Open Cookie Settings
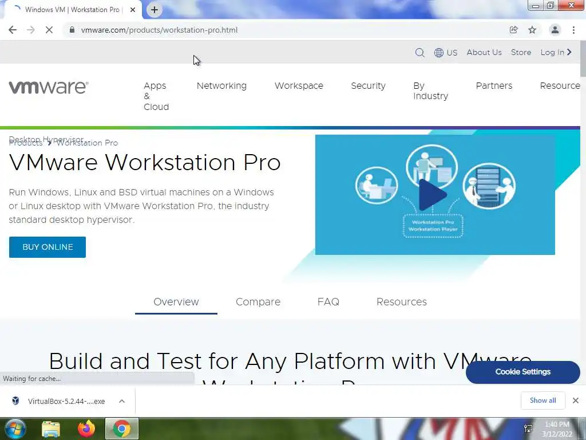Image resolution: width=586 pixels, height=440 pixels. coord(523,372)
